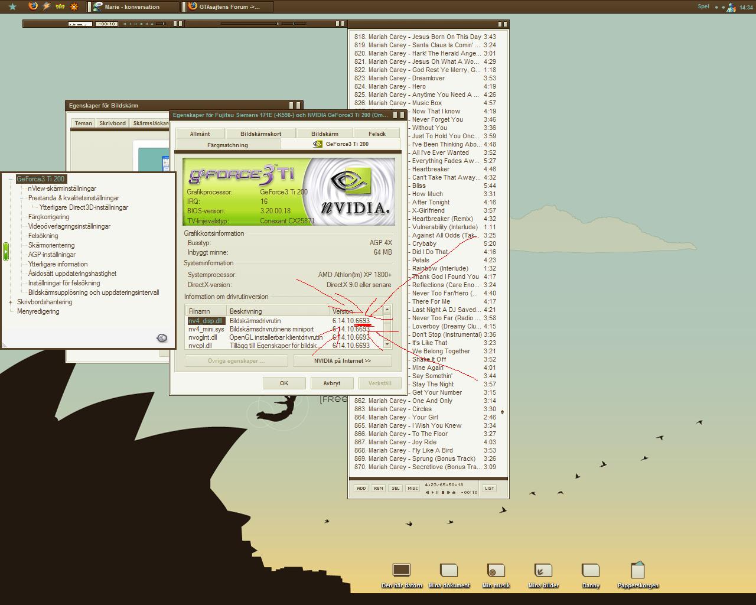Switch to Skrivbord tab in Egenskaper för Bildskärm
Viewport: 756px width, 605px height.
pos(112,123)
